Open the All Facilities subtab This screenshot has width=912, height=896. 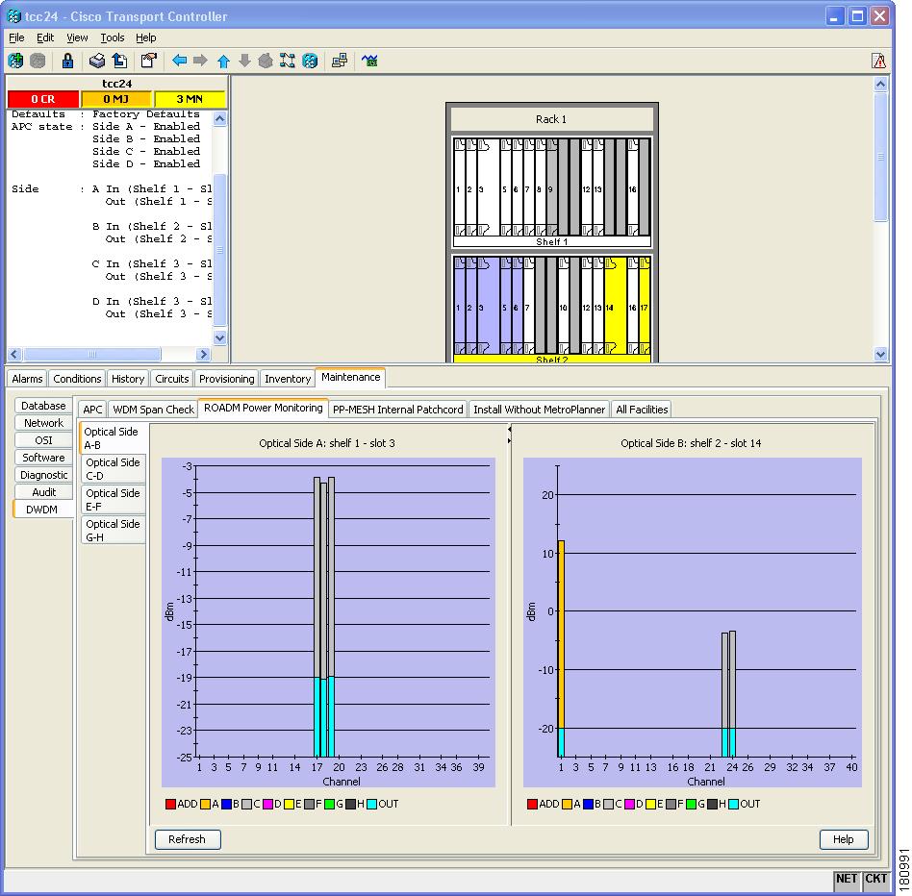[642, 410]
